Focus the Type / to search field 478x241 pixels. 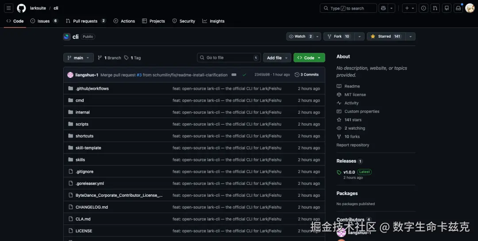click(348, 8)
